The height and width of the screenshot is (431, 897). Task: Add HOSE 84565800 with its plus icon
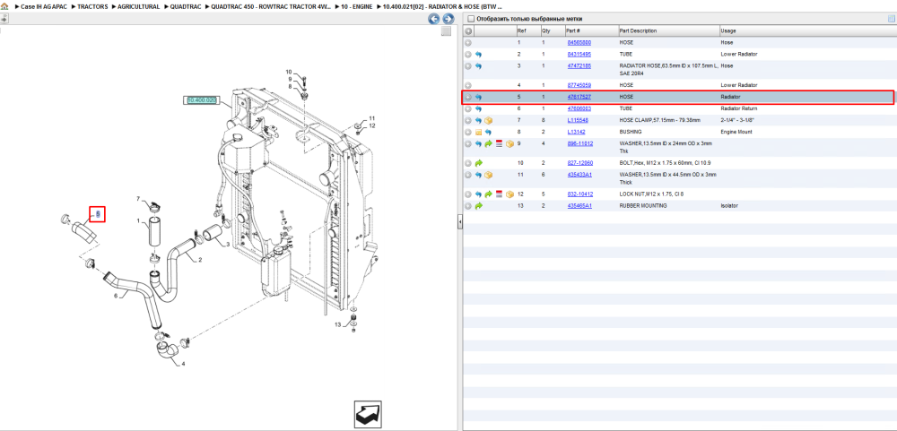[x=468, y=43]
